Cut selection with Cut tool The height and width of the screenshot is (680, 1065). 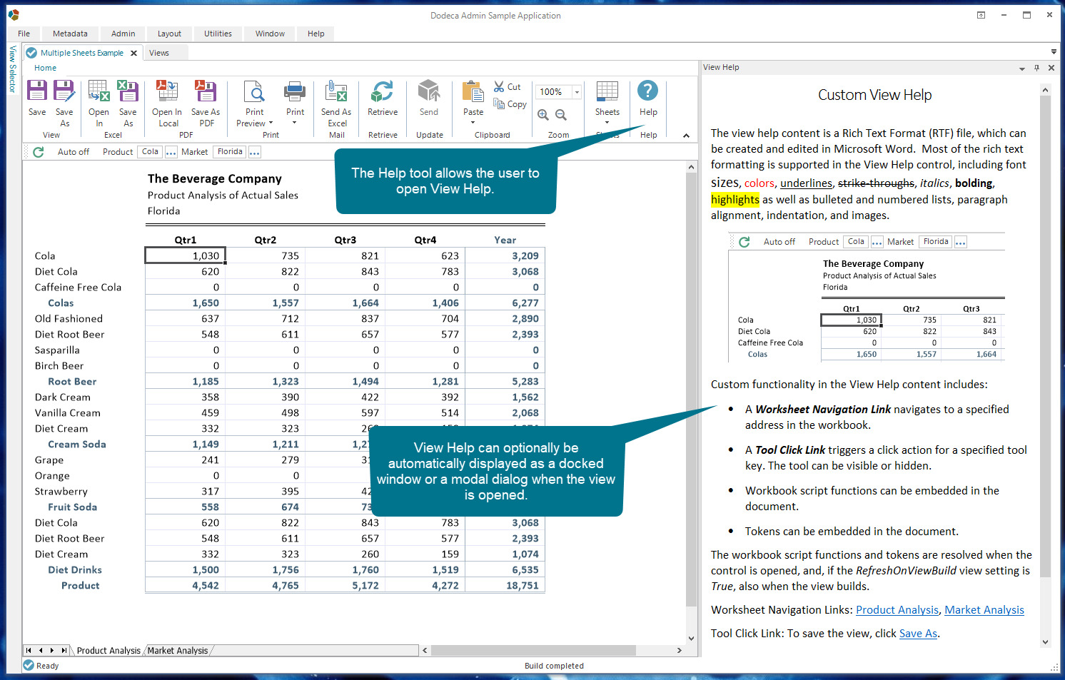[x=508, y=87]
